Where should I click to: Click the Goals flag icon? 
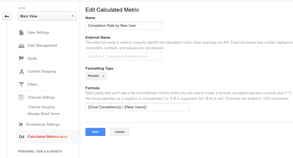[x=21, y=59]
